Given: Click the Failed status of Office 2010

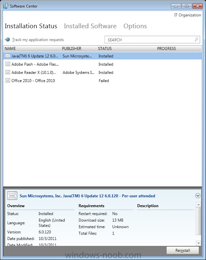Looking at the screenshot, I should 104,80.
